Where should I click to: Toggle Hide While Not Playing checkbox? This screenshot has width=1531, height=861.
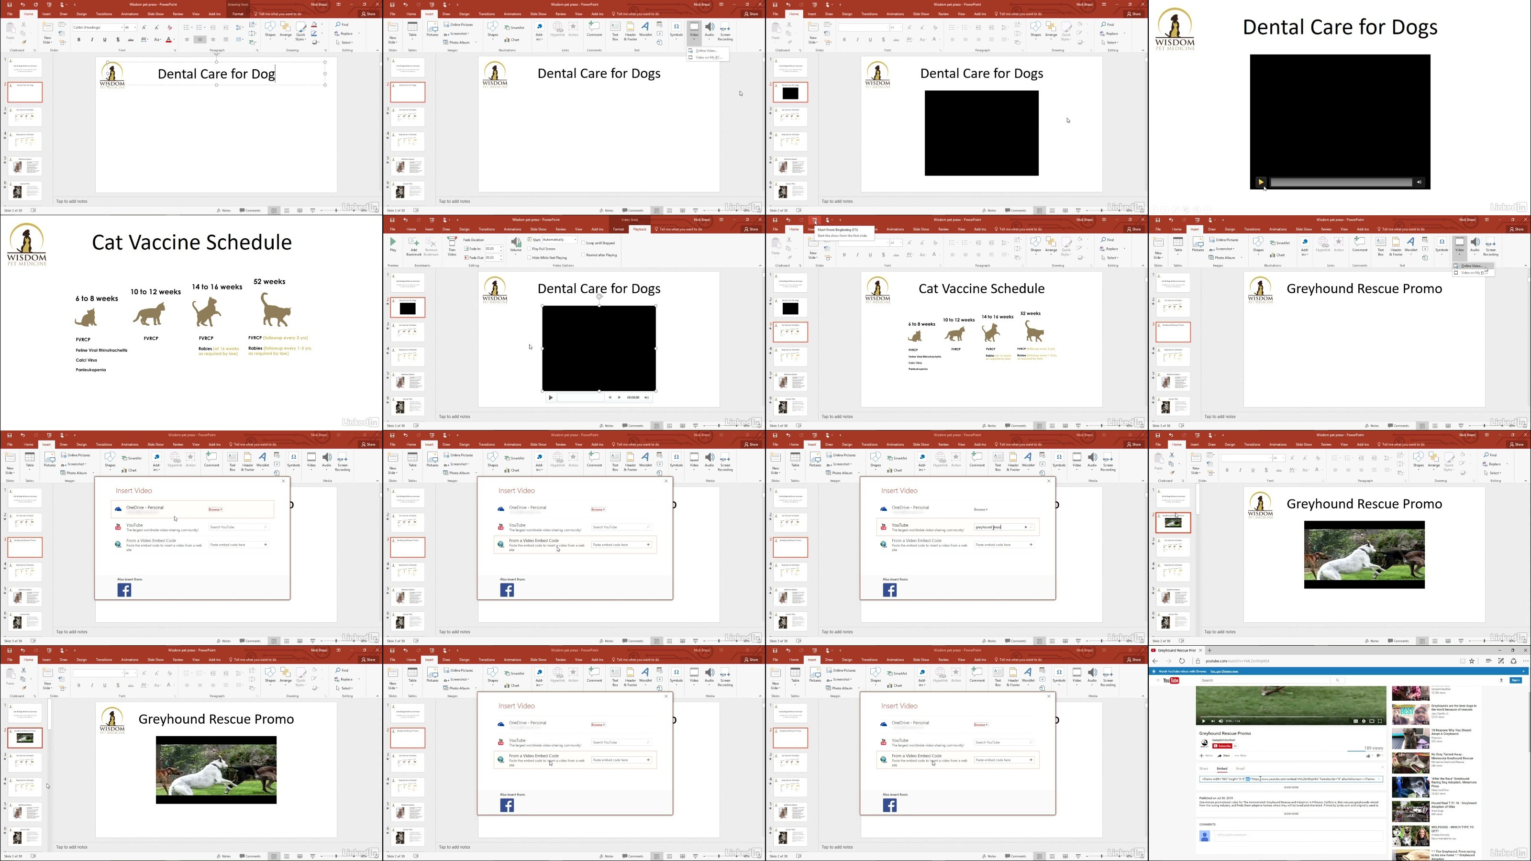coord(530,258)
